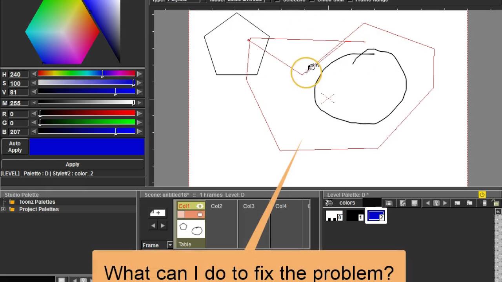Click the key icon in Level Palette toolbar
Image resolution: width=502 pixels, height=282 pixels.
(x=436, y=203)
